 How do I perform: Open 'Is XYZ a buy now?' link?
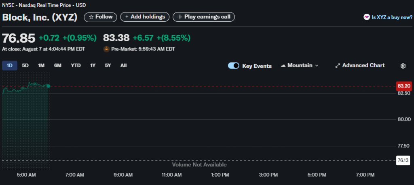pyautogui.click(x=392, y=17)
